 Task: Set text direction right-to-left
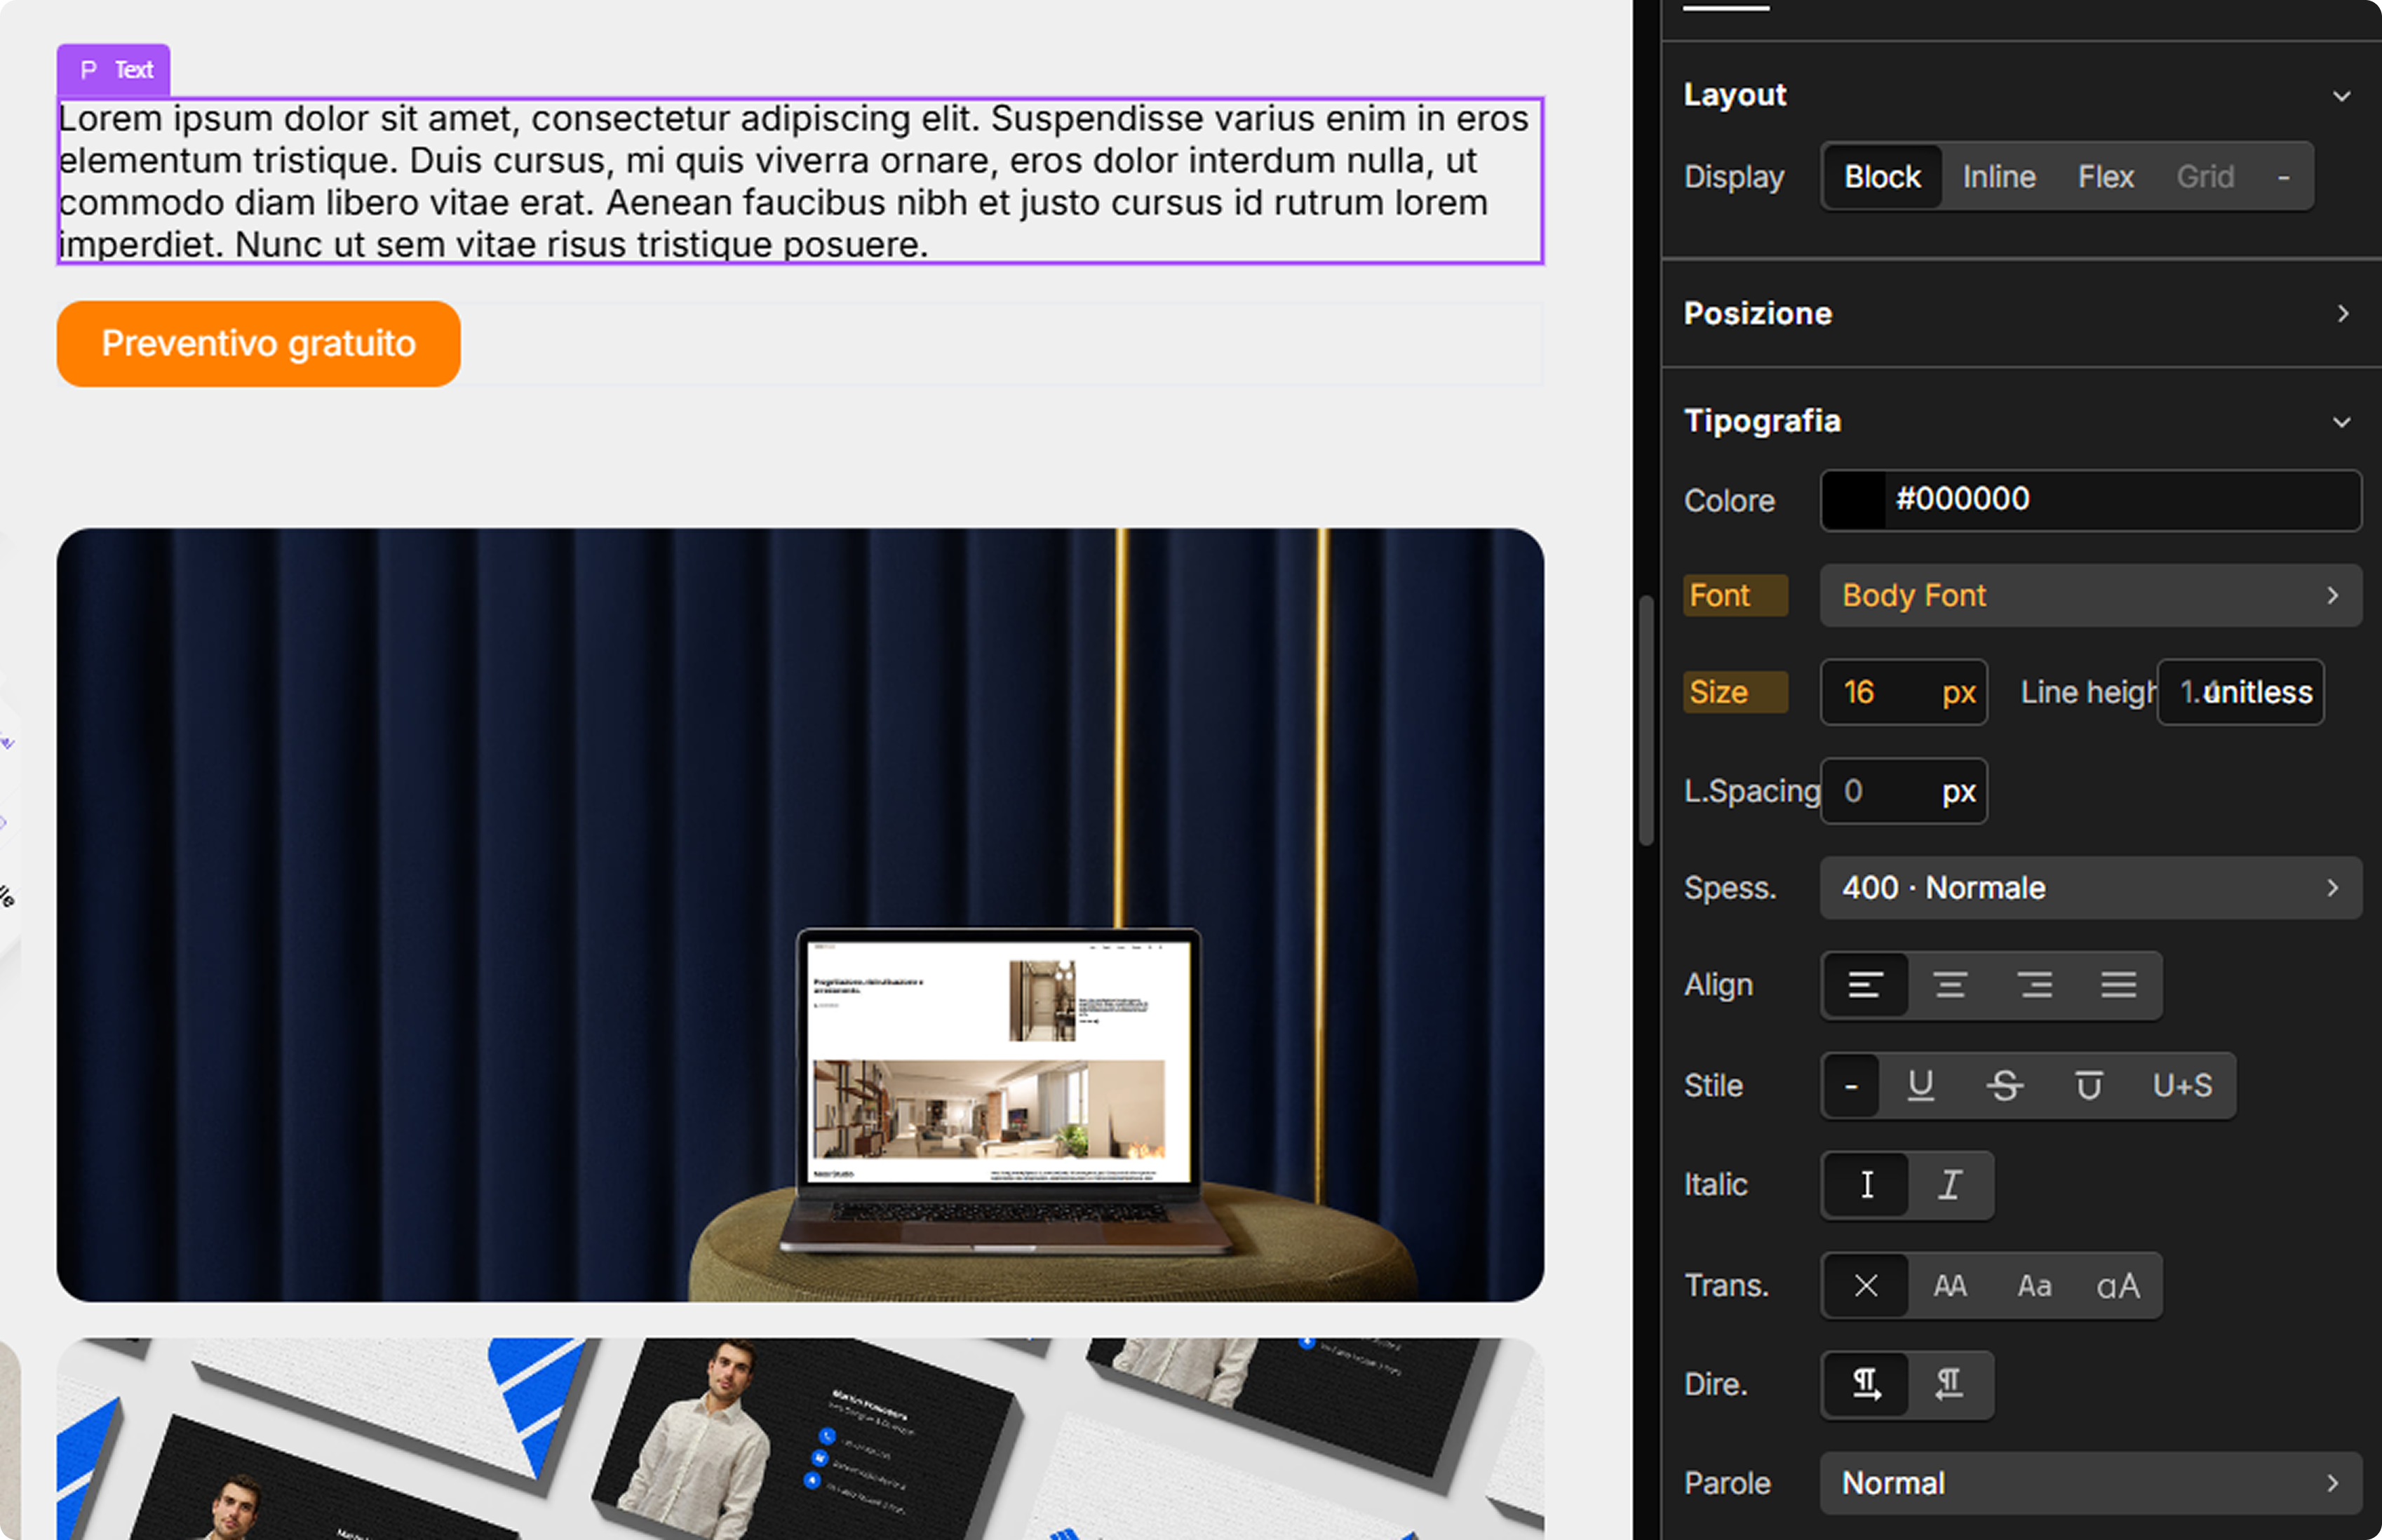coord(1950,1385)
